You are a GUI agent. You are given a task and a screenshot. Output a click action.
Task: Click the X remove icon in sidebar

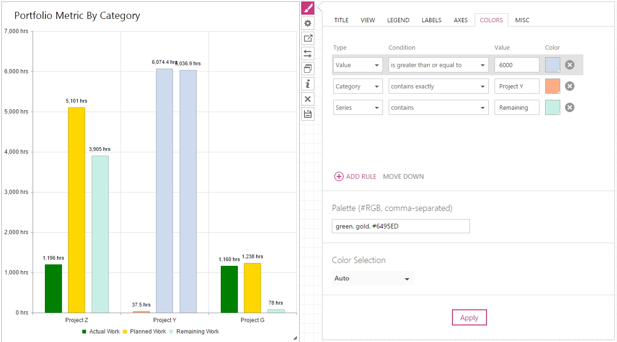pos(308,99)
